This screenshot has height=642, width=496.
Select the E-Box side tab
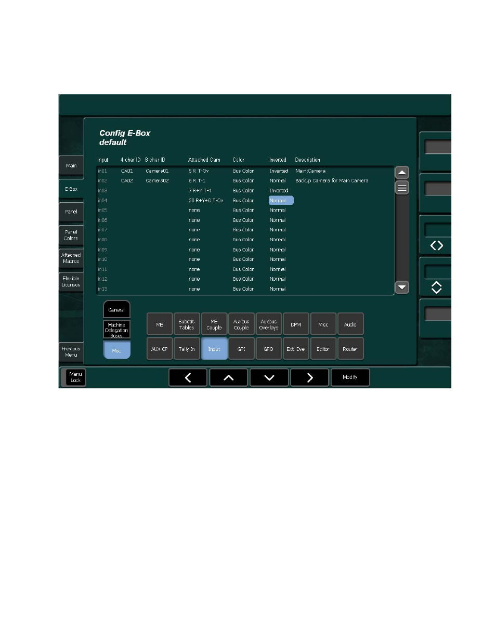[x=71, y=189]
